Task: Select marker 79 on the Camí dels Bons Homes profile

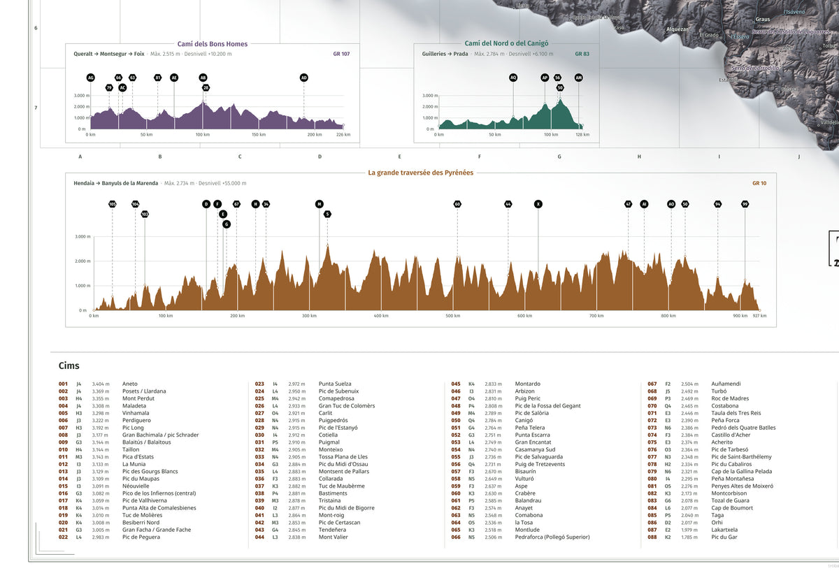Action: coord(109,88)
